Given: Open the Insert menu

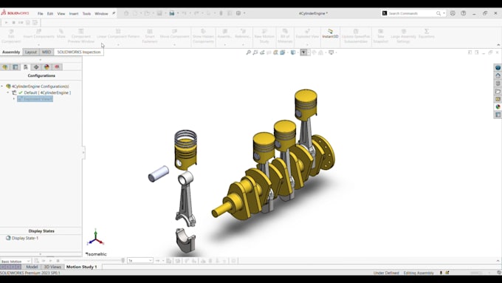Looking at the screenshot, I should click(74, 13).
